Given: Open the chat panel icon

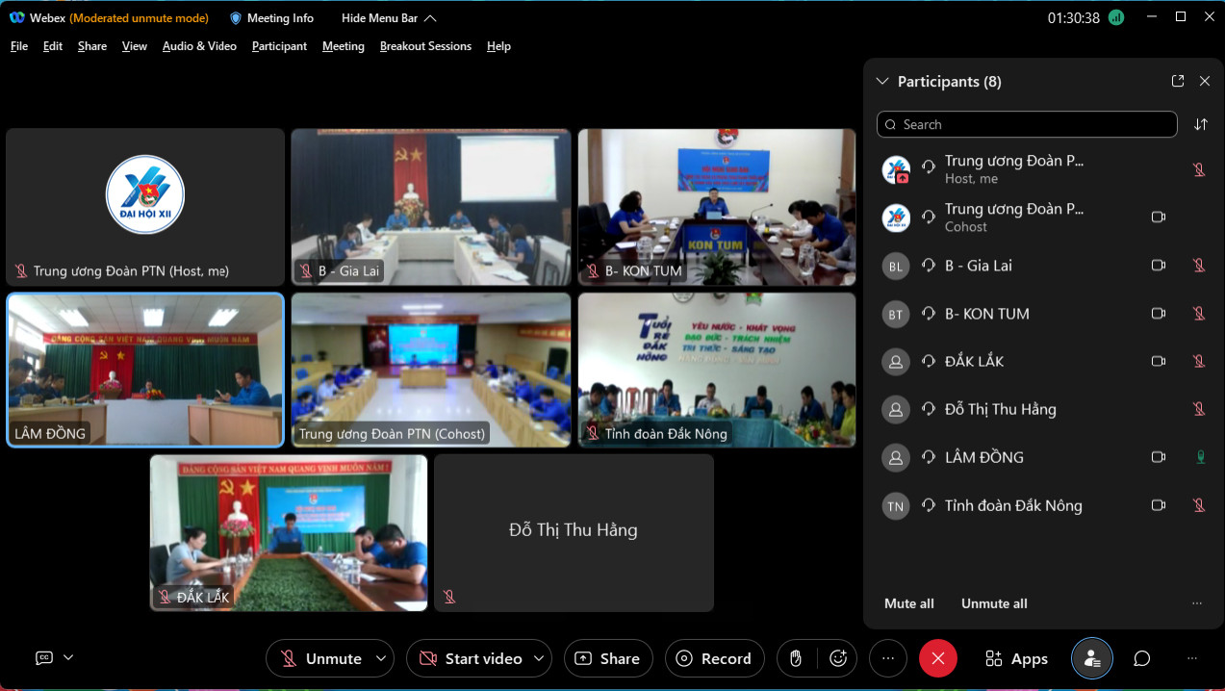Looking at the screenshot, I should tap(1142, 658).
